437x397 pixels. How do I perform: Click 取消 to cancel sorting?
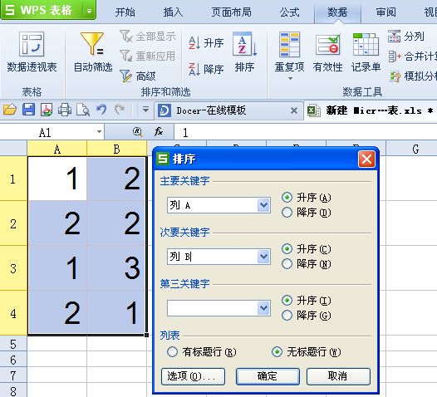(x=338, y=376)
